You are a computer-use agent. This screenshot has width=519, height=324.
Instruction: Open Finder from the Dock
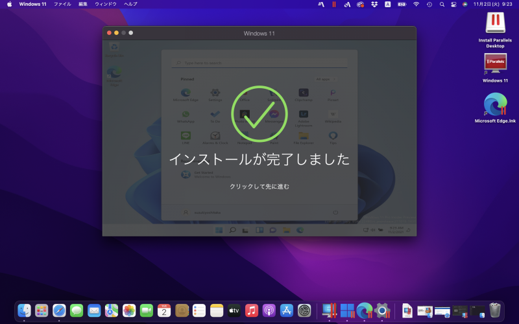pyautogui.click(x=24, y=310)
